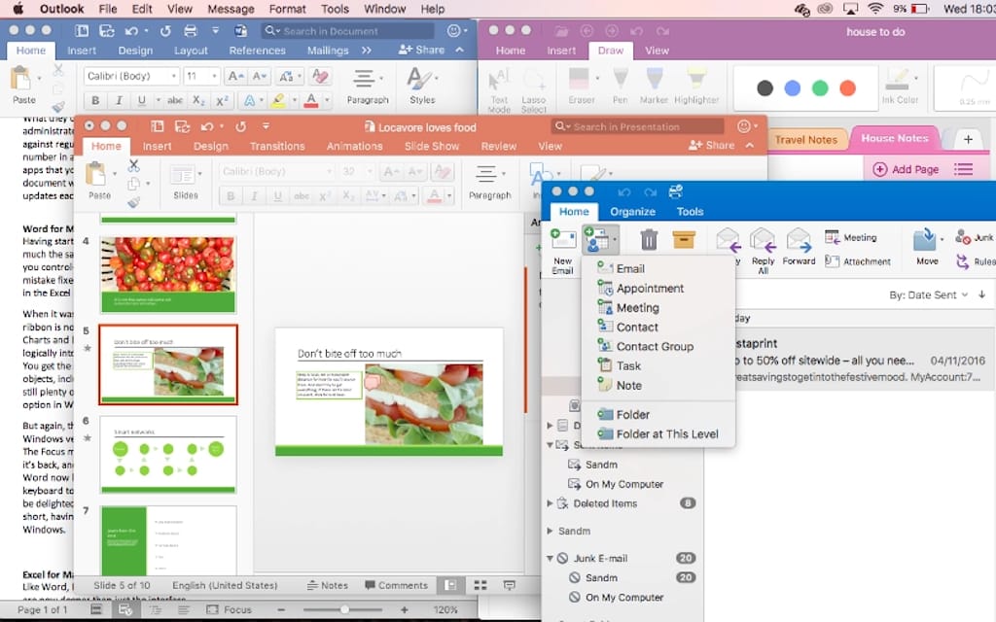Click Print icon in Word title bar
The width and height of the screenshot is (996, 622).
pyautogui.click(x=190, y=30)
